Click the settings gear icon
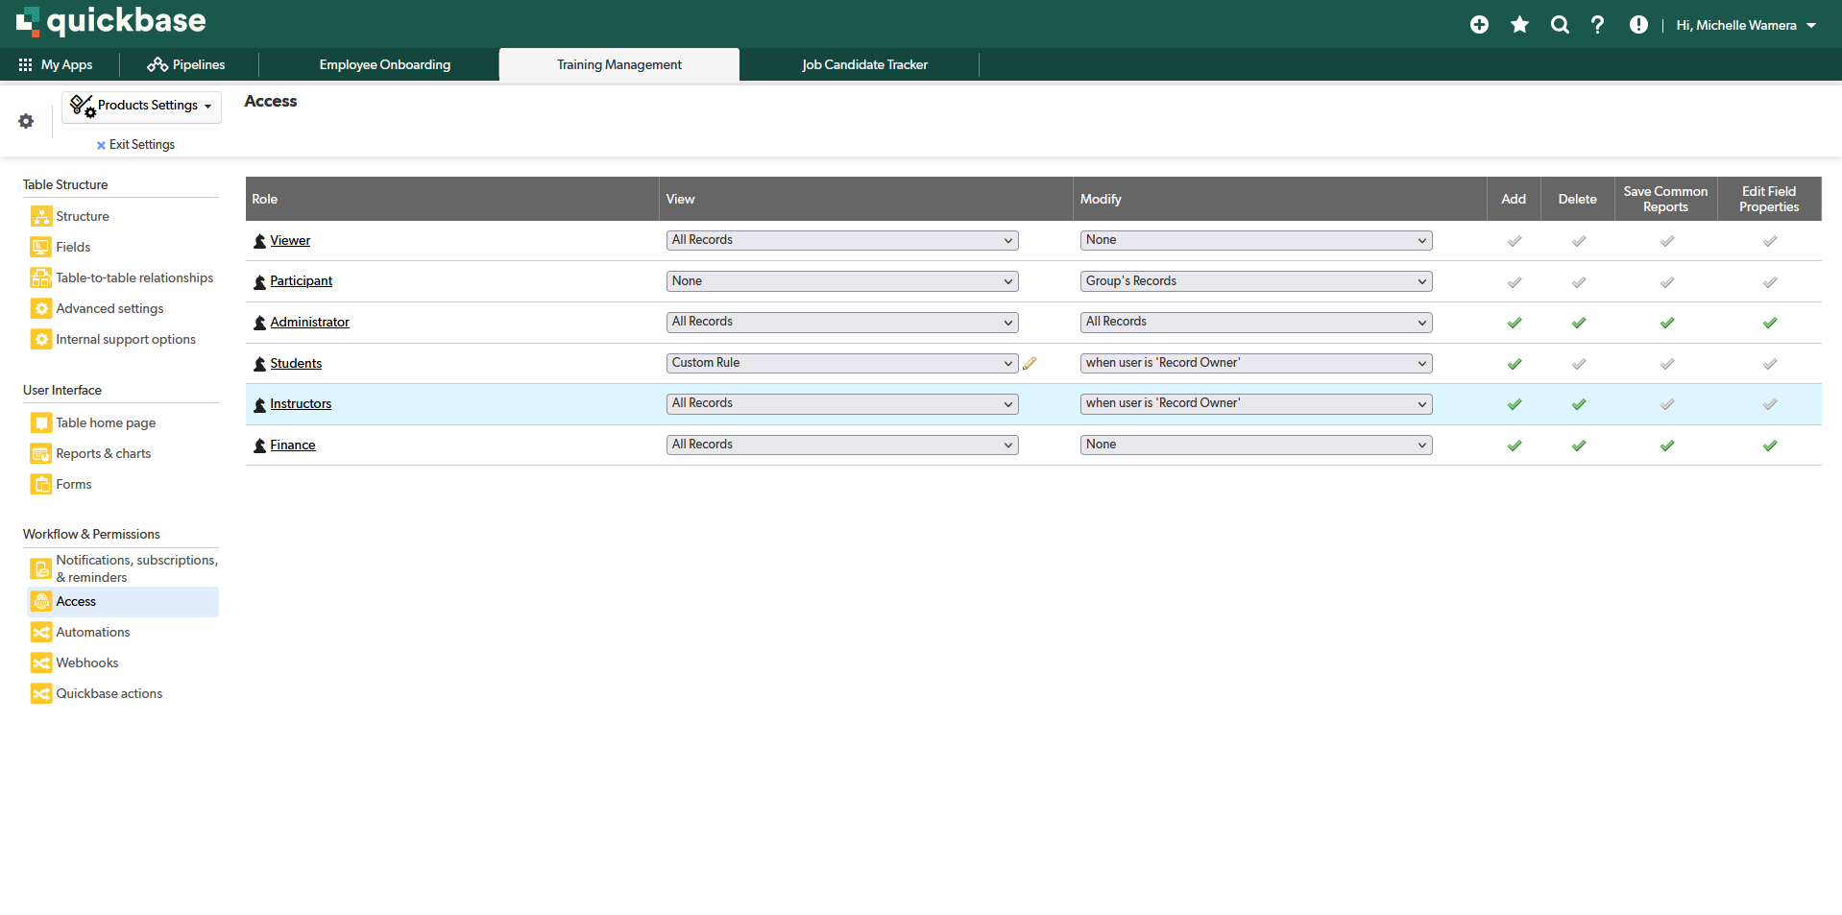Screen dimensions: 1842x915 tap(26, 121)
